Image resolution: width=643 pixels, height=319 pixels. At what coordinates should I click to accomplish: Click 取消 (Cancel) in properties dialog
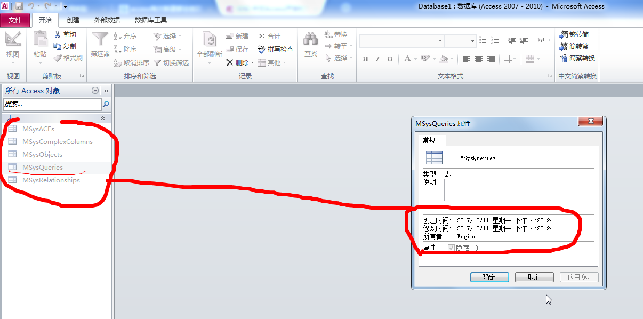pos(534,277)
